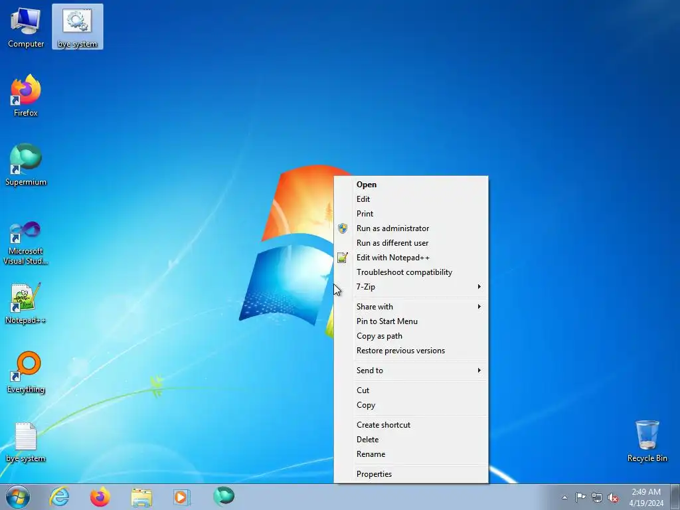Select the bye system text file icon
Viewport: 680px width, 510px height.
click(26, 442)
